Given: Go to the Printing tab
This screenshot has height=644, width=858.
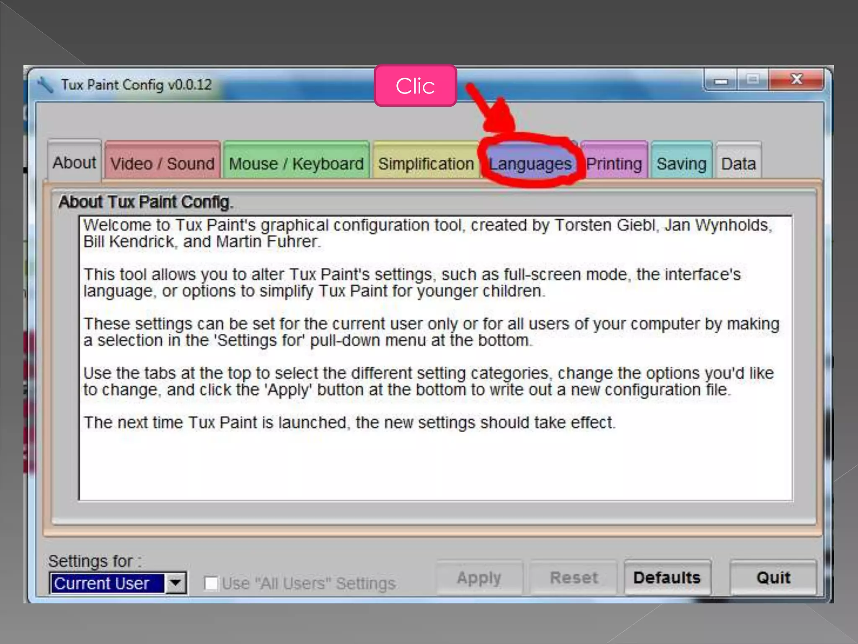Looking at the screenshot, I should point(614,164).
